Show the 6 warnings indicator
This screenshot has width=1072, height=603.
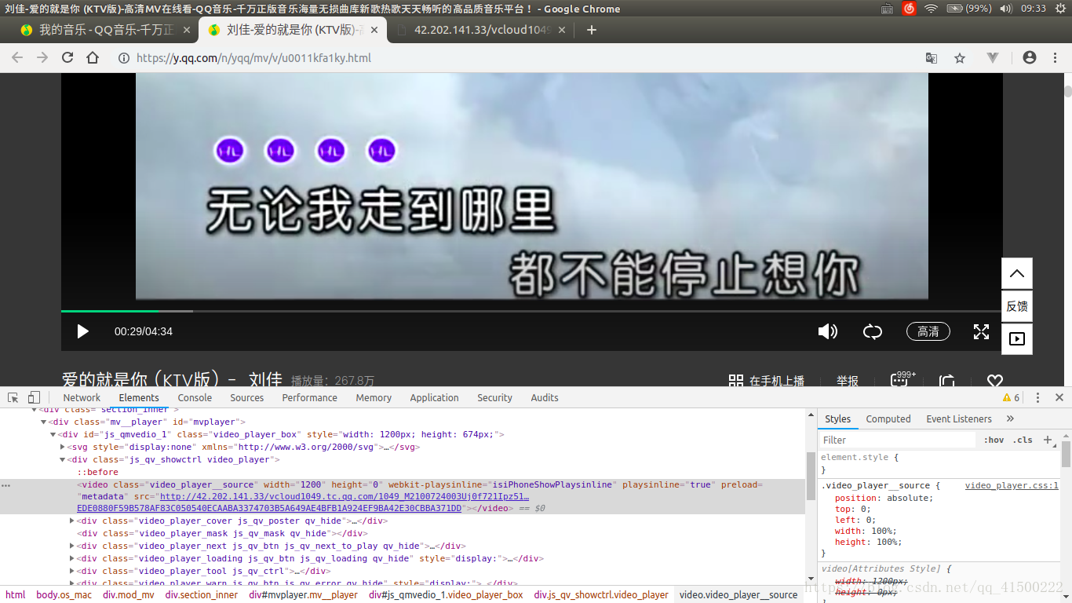tap(1012, 397)
